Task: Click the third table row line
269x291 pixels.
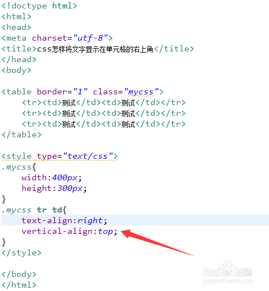Action: [x=103, y=124]
